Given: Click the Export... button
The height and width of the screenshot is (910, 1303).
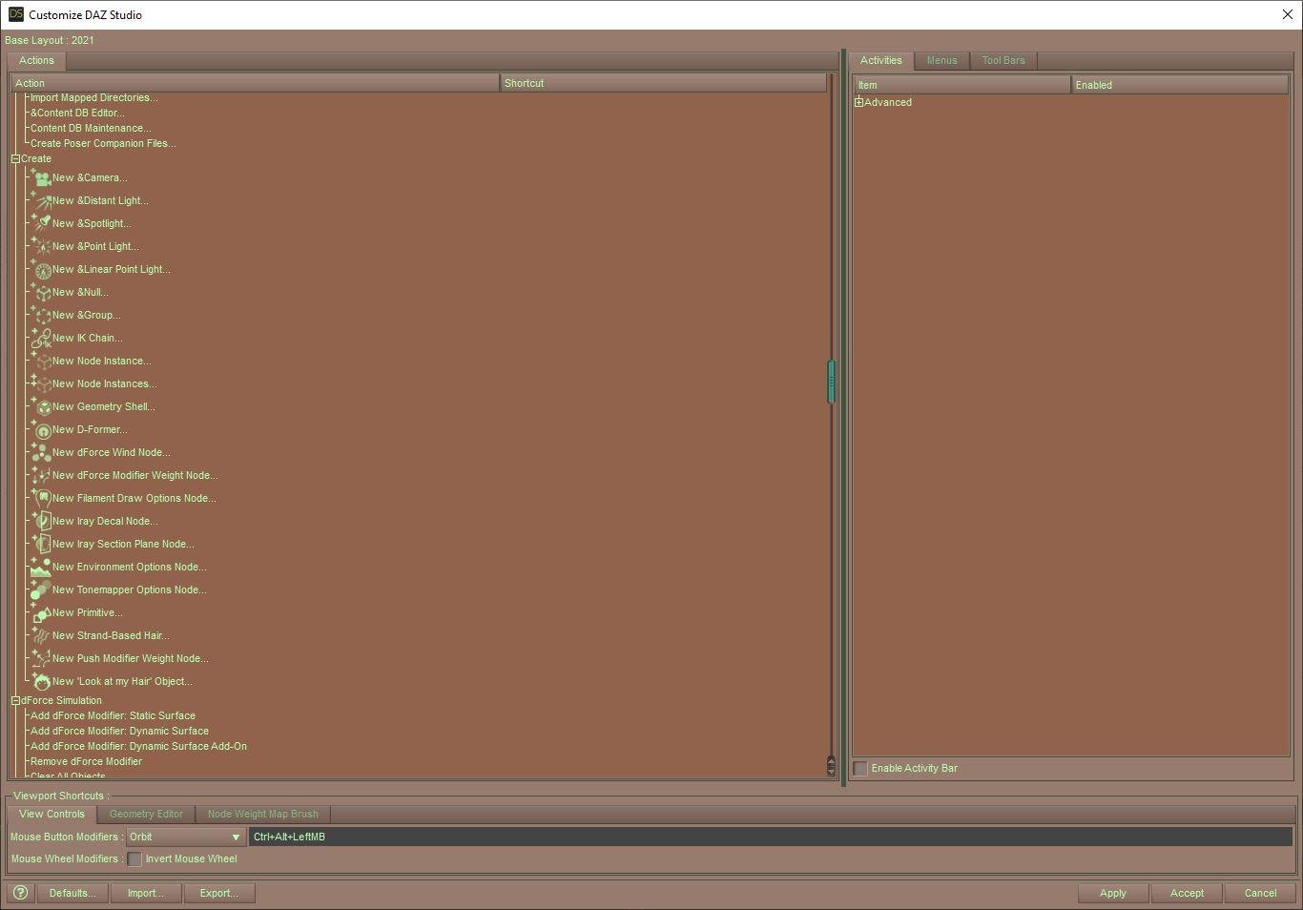Looking at the screenshot, I should click(x=218, y=893).
